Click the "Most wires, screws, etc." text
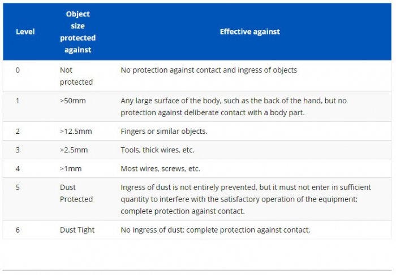 160,168
